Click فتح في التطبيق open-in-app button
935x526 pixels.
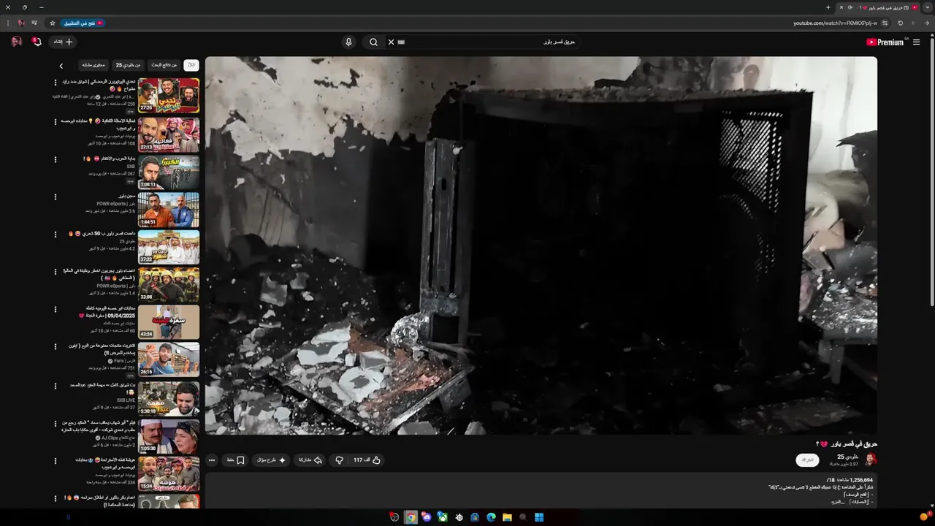83,23
